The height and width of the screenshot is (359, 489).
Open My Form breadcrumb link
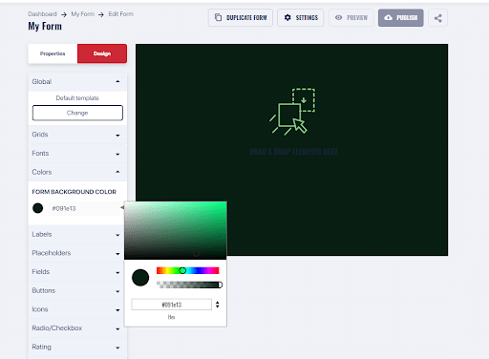click(x=82, y=14)
